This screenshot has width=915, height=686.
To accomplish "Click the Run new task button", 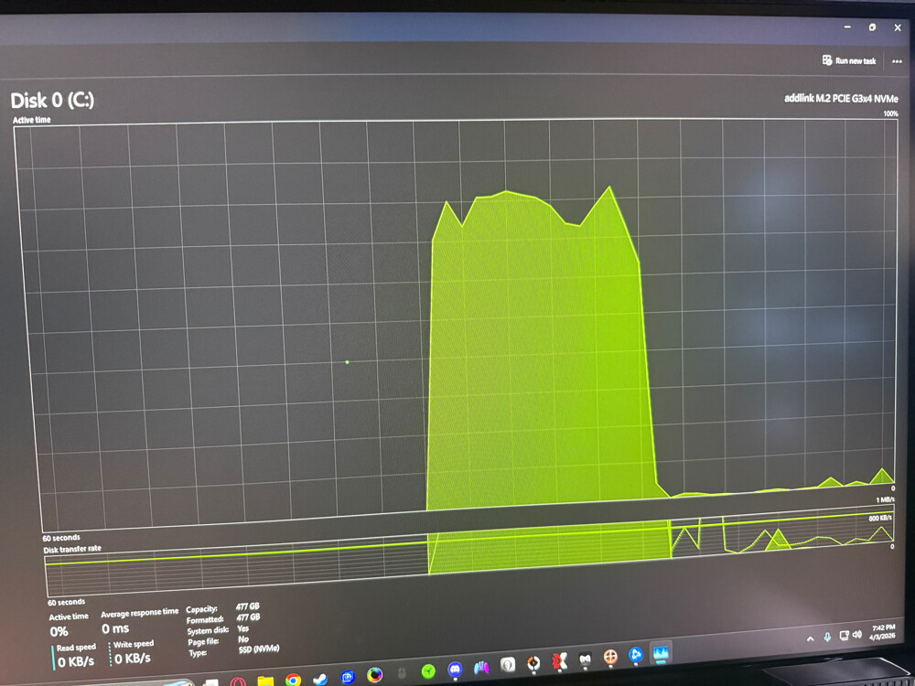I will 849,60.
